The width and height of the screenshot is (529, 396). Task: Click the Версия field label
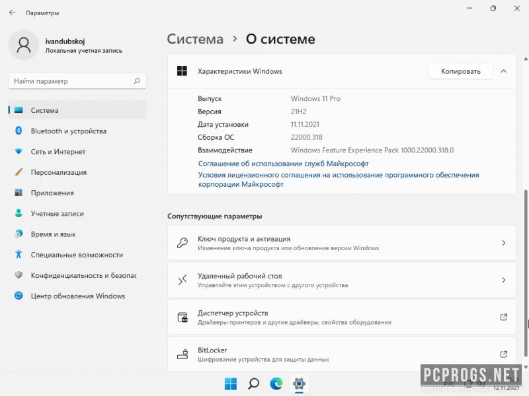point(210,112)
